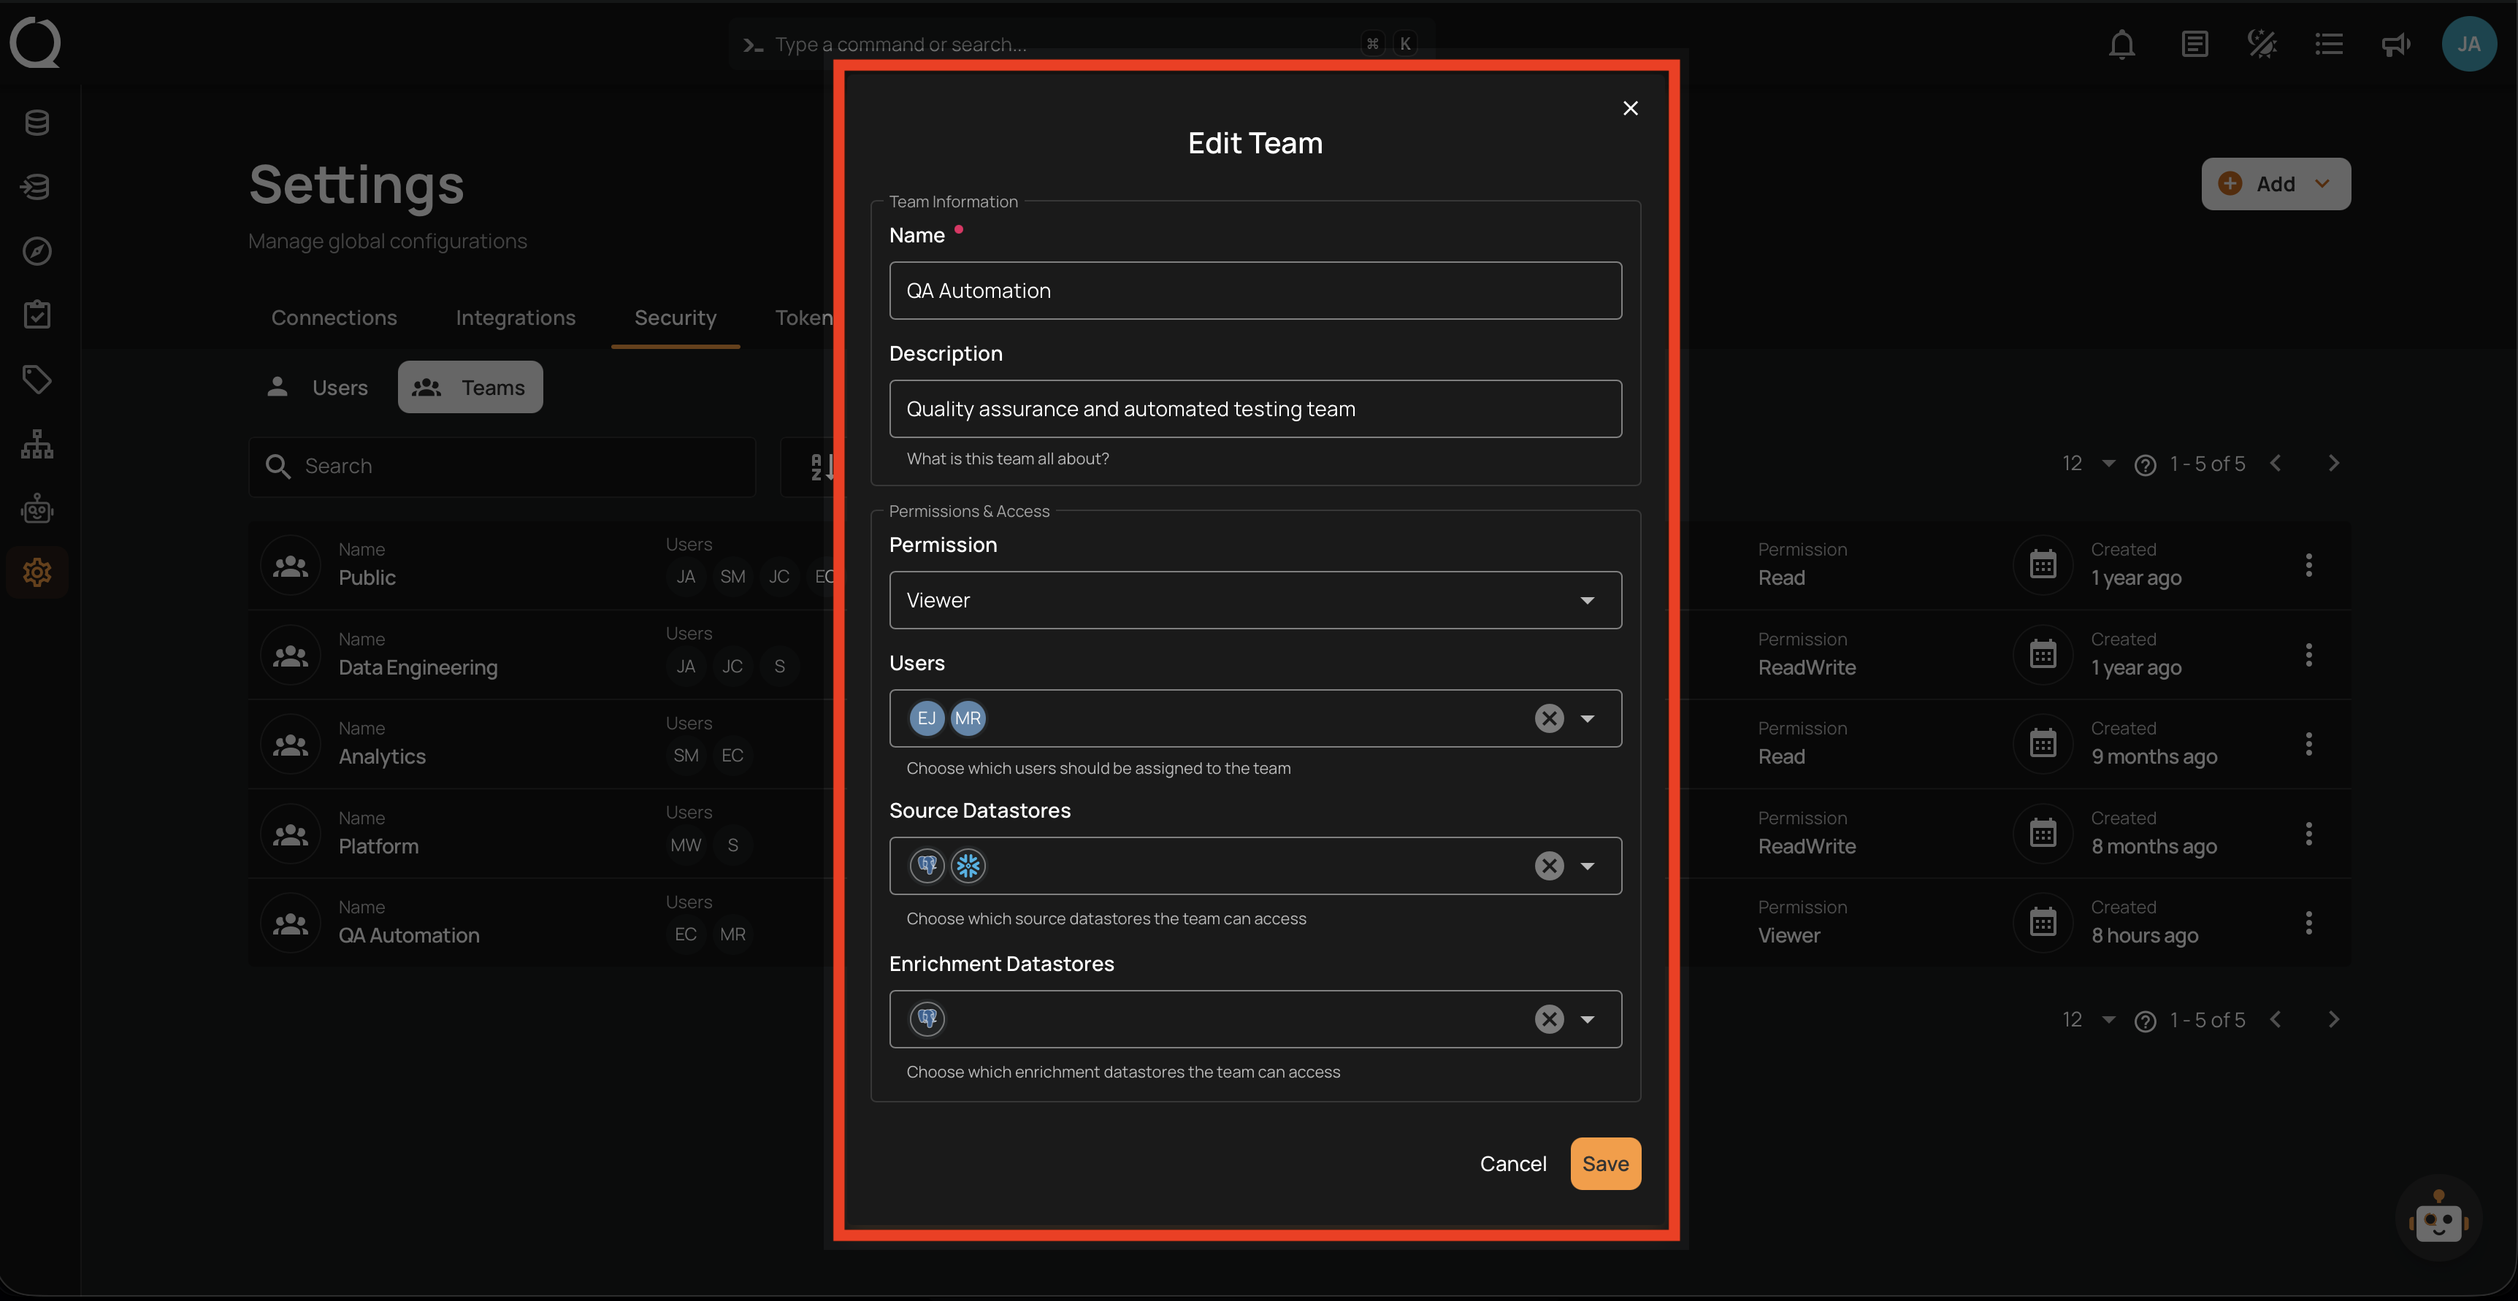The image size is (2518, 1301).
Task: Switch to the Integrations tab
Action: 515,318
